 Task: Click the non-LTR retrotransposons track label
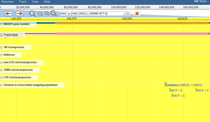coord(20,62)
